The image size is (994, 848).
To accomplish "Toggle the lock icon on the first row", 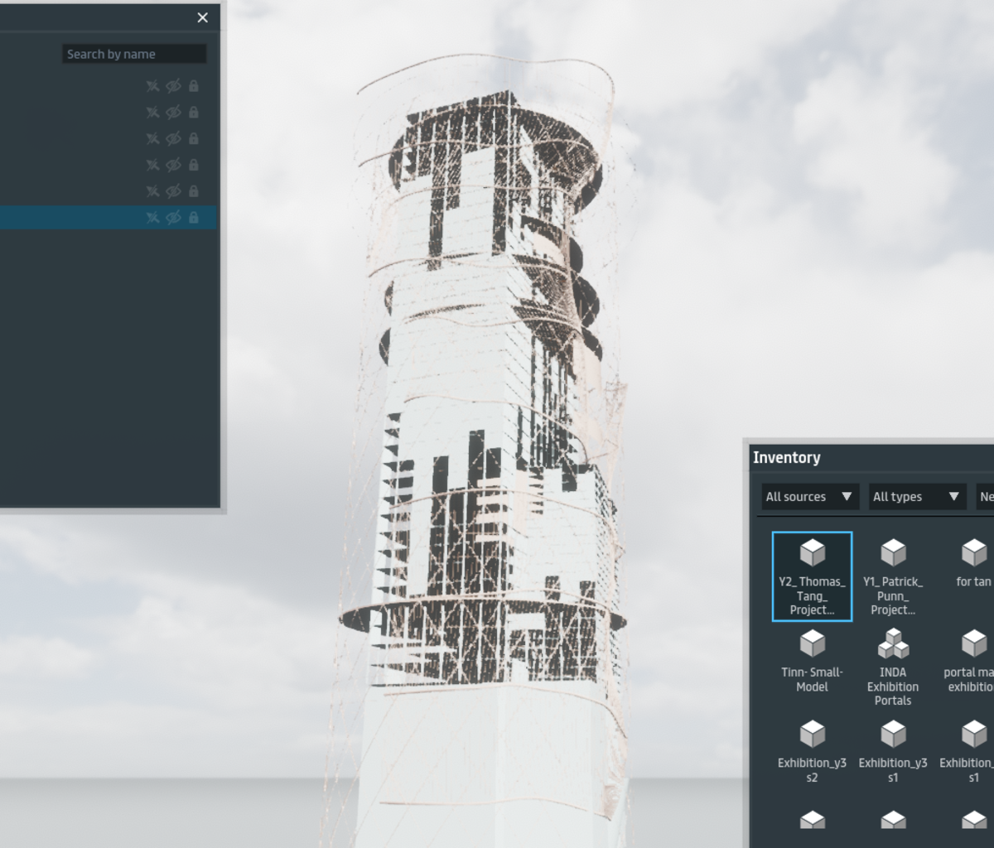I will [x=194, y=86].
